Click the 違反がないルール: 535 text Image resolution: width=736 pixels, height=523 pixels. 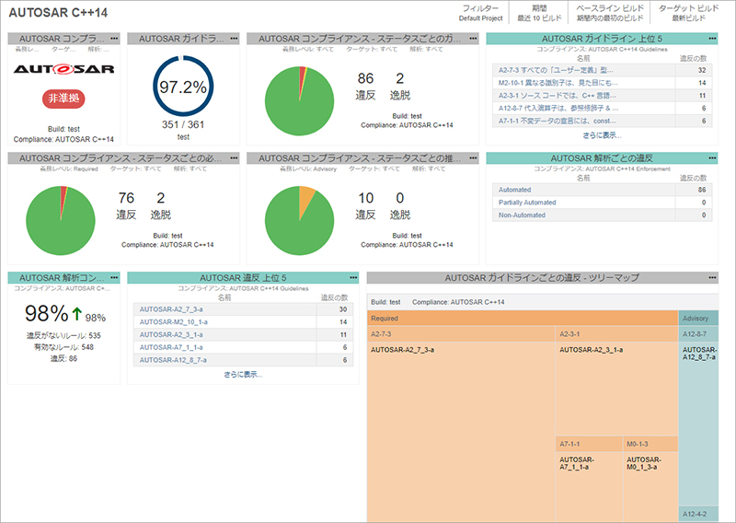[63, 335]
